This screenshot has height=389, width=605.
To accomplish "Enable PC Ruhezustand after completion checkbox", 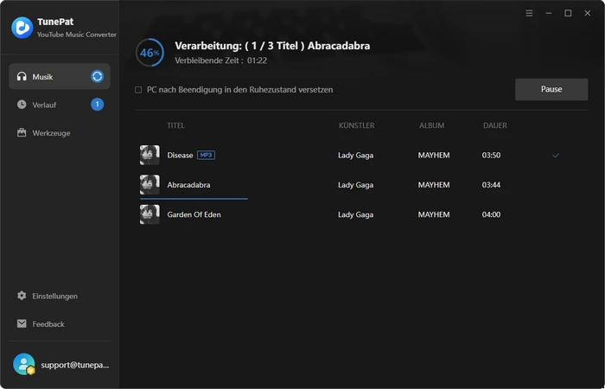I will tap(138, 90).
